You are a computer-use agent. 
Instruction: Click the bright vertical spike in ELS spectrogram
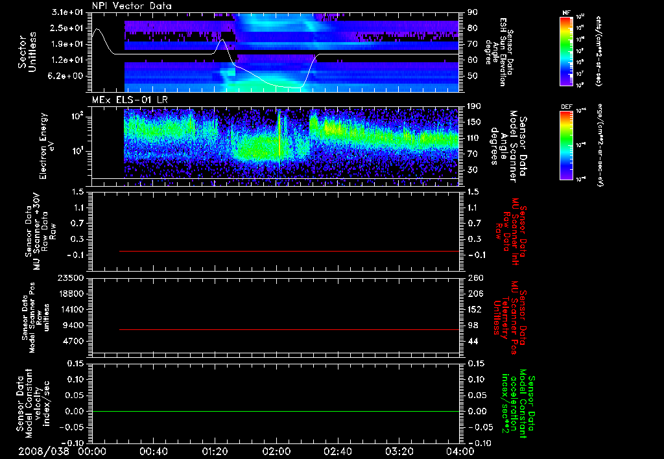(279, 135)
